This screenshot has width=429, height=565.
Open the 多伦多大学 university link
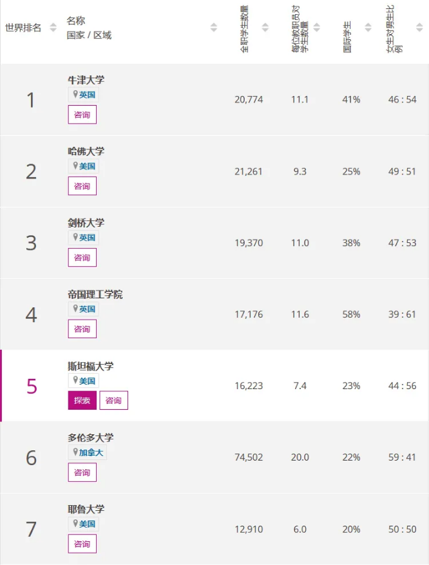91,437
